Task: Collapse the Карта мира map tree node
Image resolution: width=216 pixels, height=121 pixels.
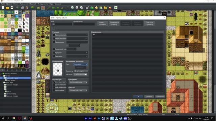Action: click(2, 83)
